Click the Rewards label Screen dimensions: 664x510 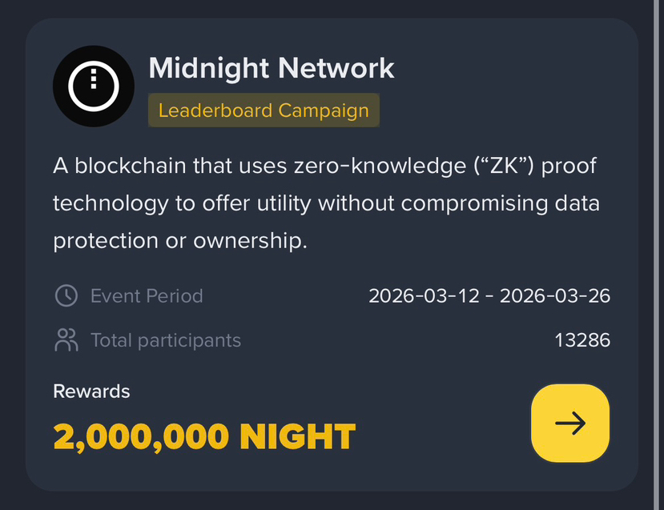91,392
